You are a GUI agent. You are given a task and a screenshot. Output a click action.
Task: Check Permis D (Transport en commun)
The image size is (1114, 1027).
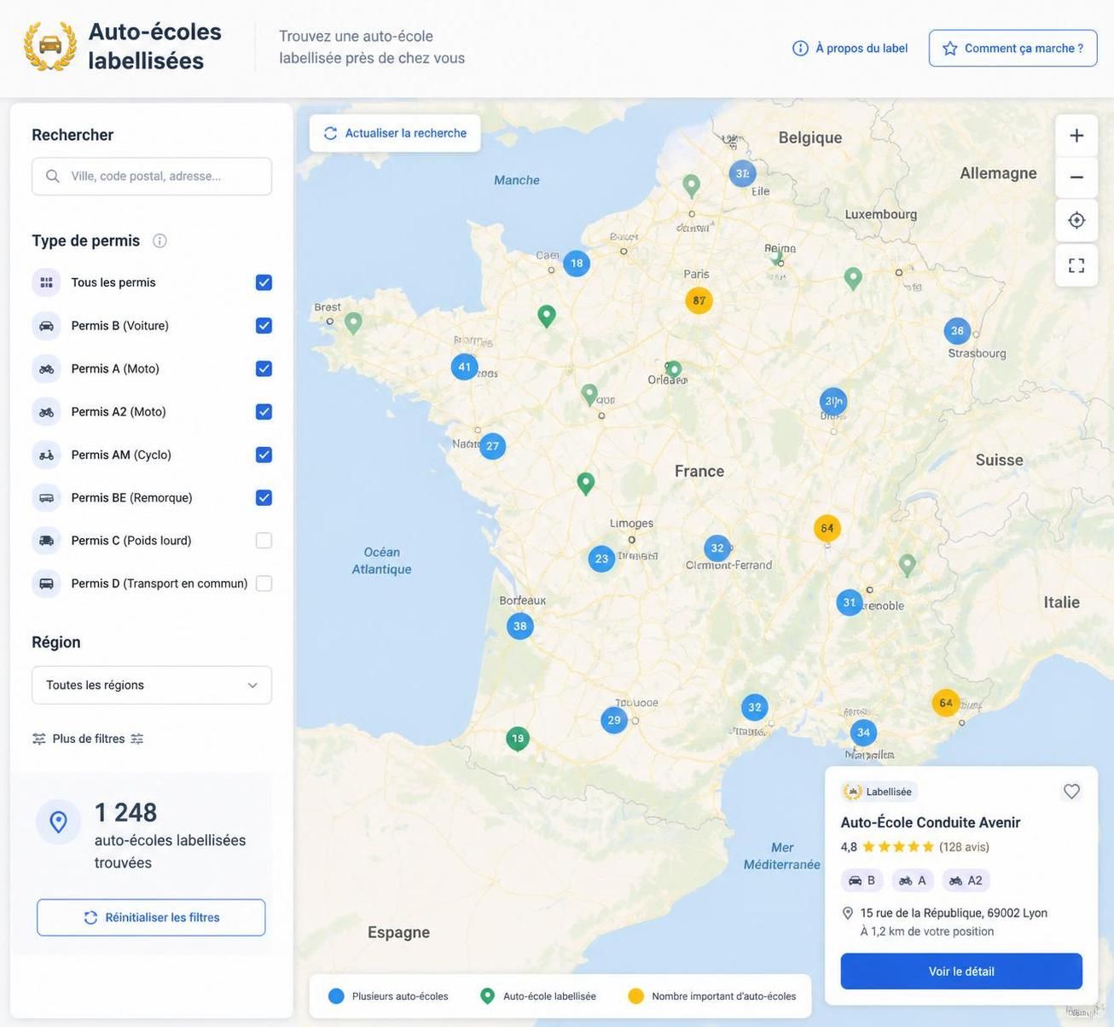tap(264, 583)
